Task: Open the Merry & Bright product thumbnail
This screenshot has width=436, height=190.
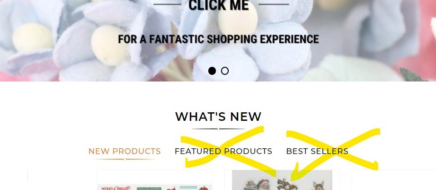Action: click(x=155, y=188)
